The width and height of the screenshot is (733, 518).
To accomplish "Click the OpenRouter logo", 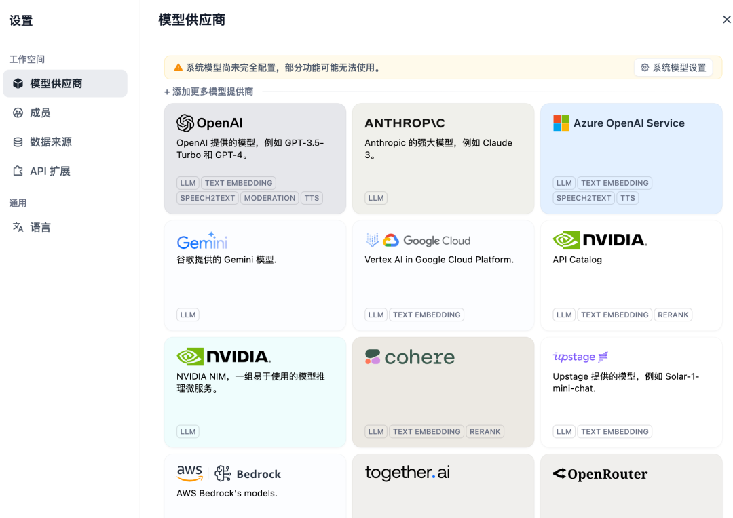I will (x=600, y=474).
